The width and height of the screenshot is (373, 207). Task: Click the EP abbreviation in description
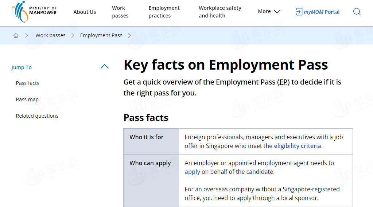[283, 82]
